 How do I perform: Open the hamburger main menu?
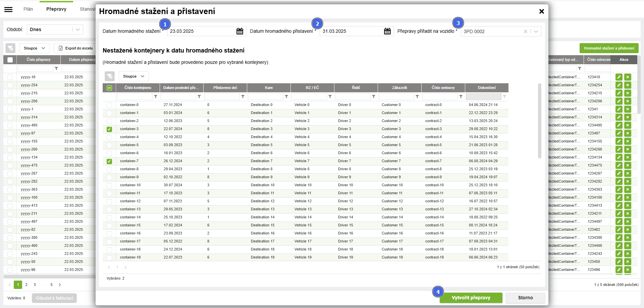8,9
